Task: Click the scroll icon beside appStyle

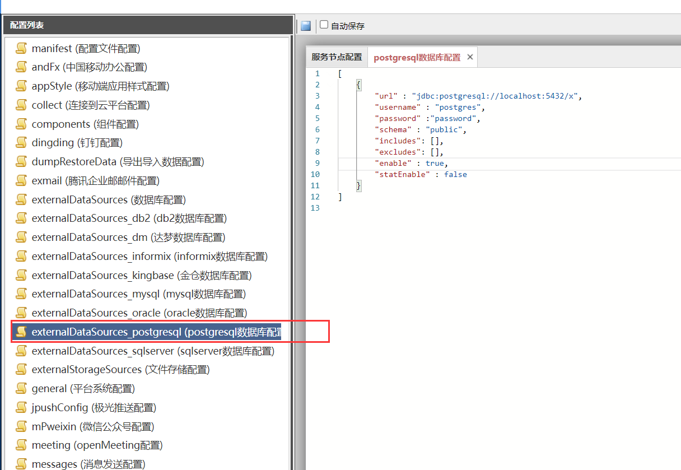Action: (21, 86)
